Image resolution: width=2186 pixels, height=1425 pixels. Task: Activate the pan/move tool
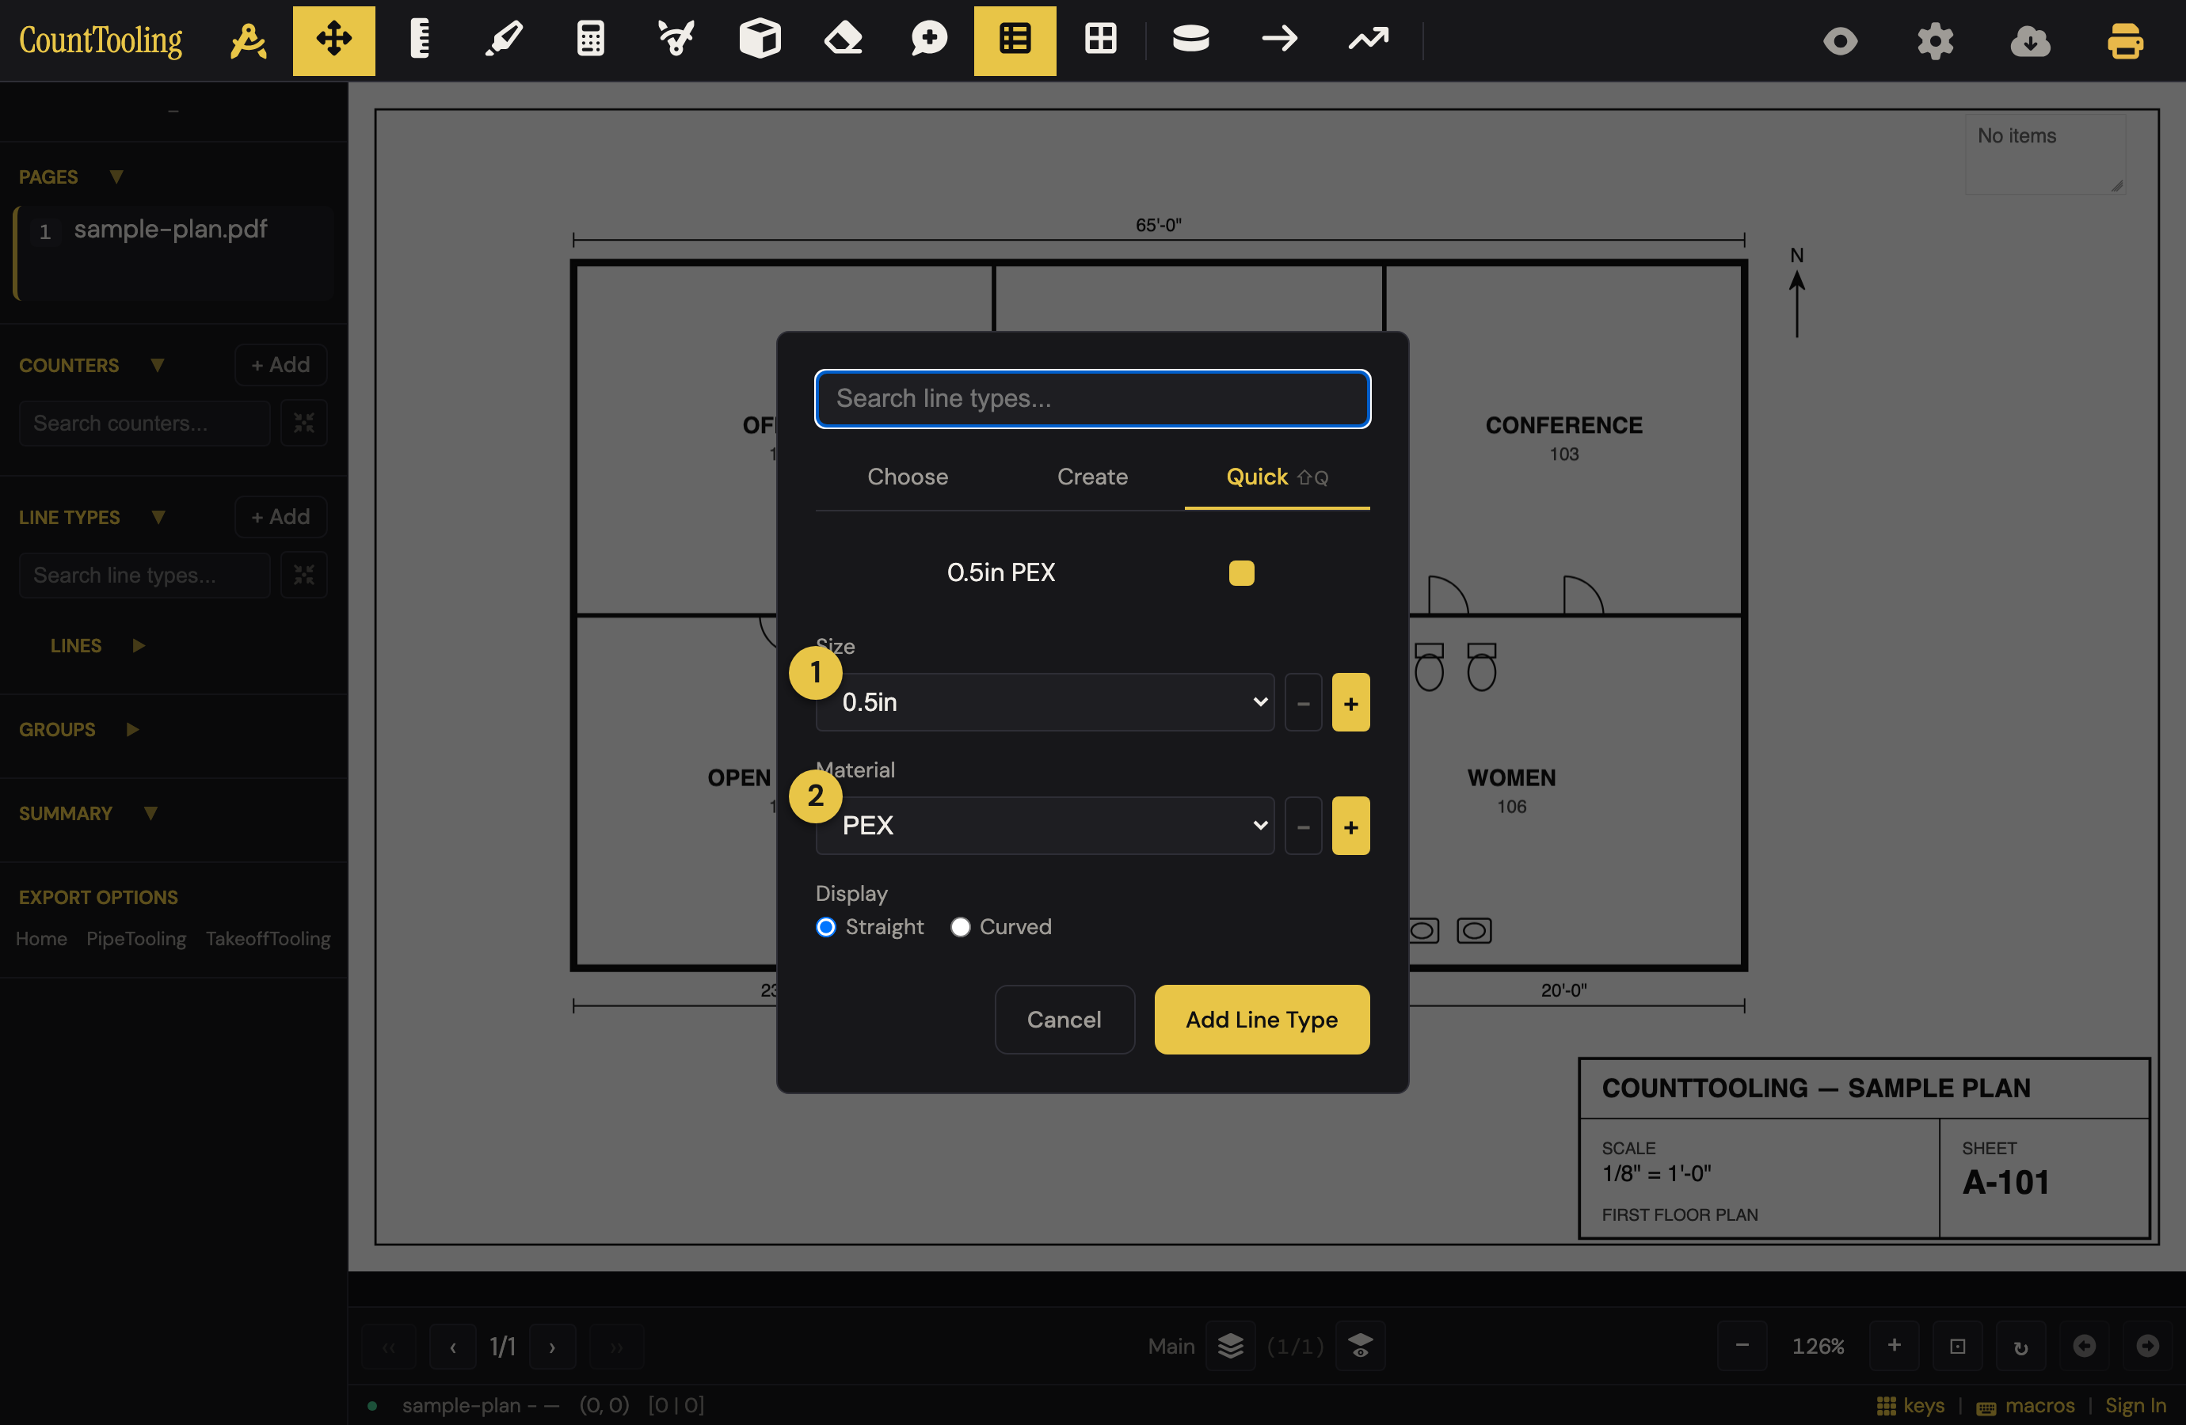(333, 40)
